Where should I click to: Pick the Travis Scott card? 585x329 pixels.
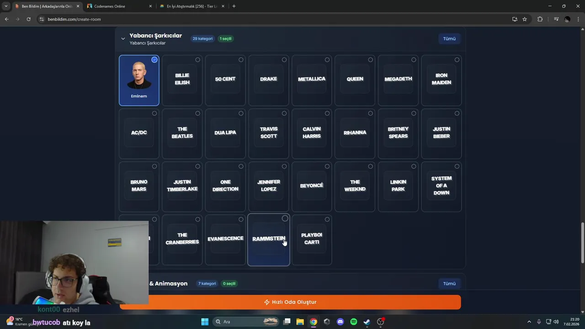pyautogui.click(x=268, y=133)
